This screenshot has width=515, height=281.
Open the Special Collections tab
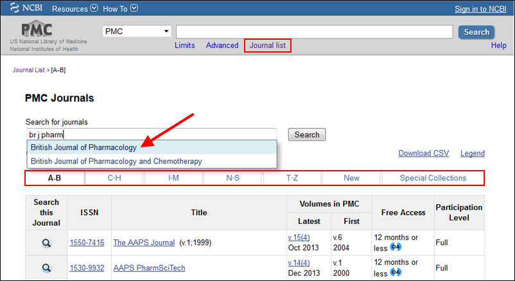coord(433,178)
